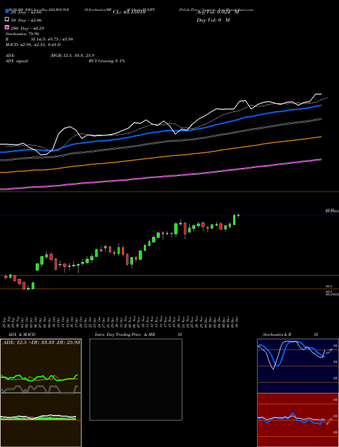
Task: Open the ADX chart with green line
Action: [x=41, y=366]
